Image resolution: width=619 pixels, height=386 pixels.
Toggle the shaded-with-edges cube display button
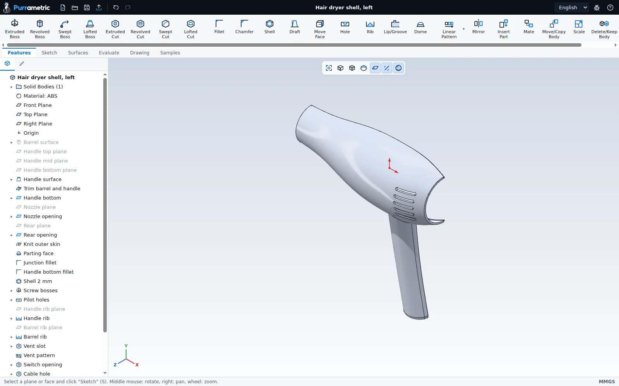pyautogui.click(x=340, y=68)
